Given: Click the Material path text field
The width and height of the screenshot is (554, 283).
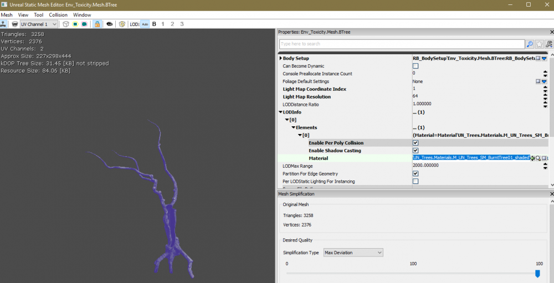Looking at the screenshot, I should click(x=471, y=158).
